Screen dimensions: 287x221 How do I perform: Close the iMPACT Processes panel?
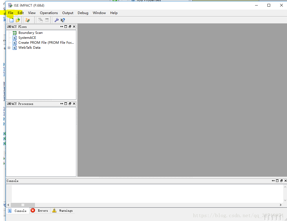[74, 104]
